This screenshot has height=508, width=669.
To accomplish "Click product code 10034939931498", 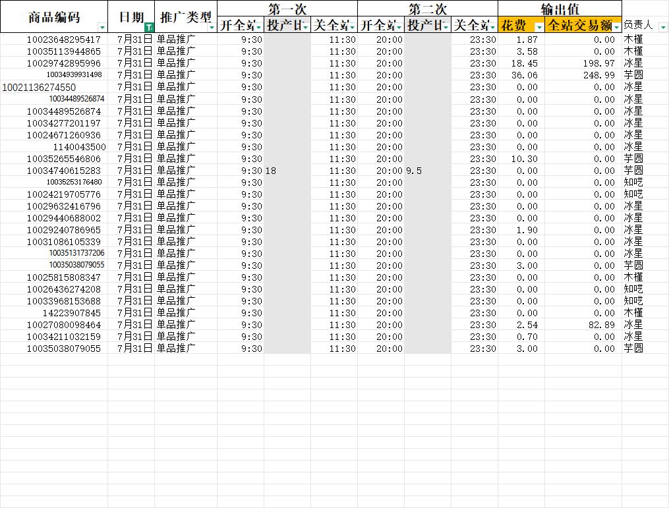I will pyautogui.click(x=74, y=74).
